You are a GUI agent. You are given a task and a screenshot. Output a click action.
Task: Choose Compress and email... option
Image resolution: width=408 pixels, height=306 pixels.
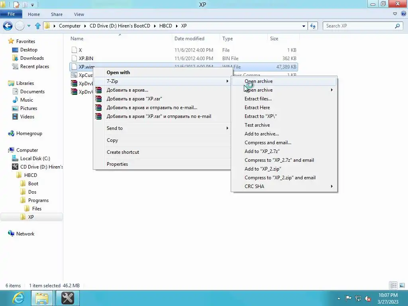(x=268, y=143)
